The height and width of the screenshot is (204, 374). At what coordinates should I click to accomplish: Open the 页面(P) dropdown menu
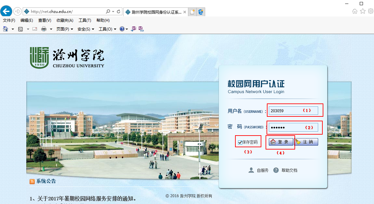(x=65, y=29)
